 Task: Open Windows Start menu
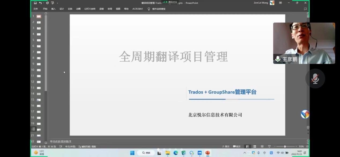point(132,153)
